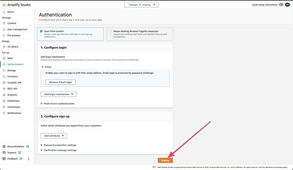Click the Deploy button
The image size is (293, 170).
[x=165, y=160]
